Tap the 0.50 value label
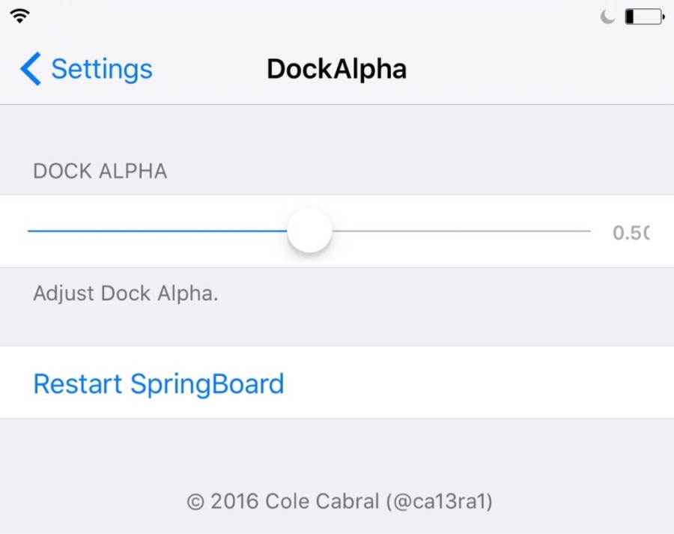 tap(633, 231)
